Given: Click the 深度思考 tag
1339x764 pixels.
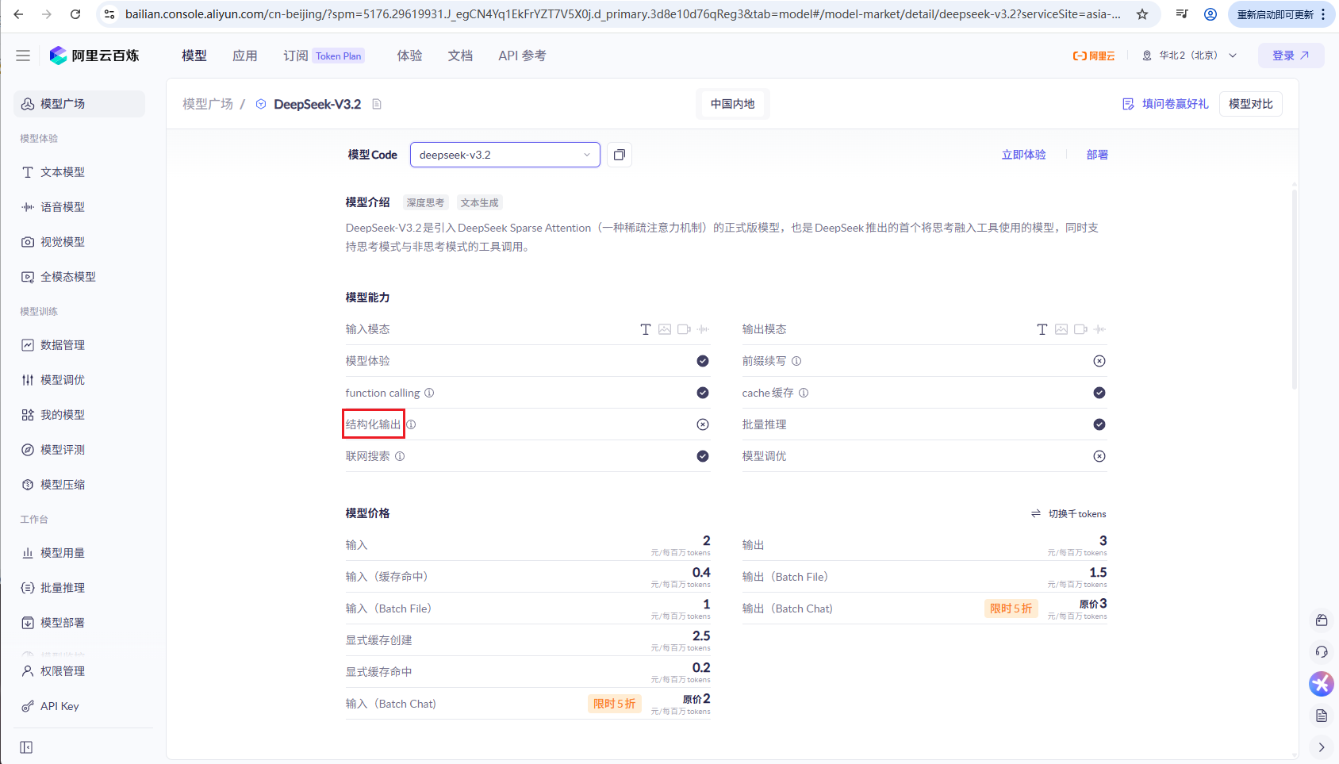Looking at the screenshot, I should tap(425, 203).
